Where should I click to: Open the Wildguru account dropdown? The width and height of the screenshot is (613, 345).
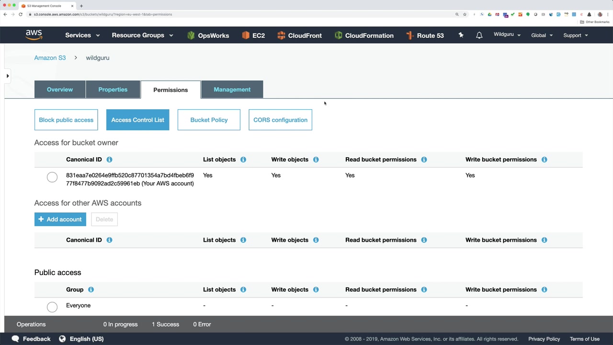click(507, 34)
